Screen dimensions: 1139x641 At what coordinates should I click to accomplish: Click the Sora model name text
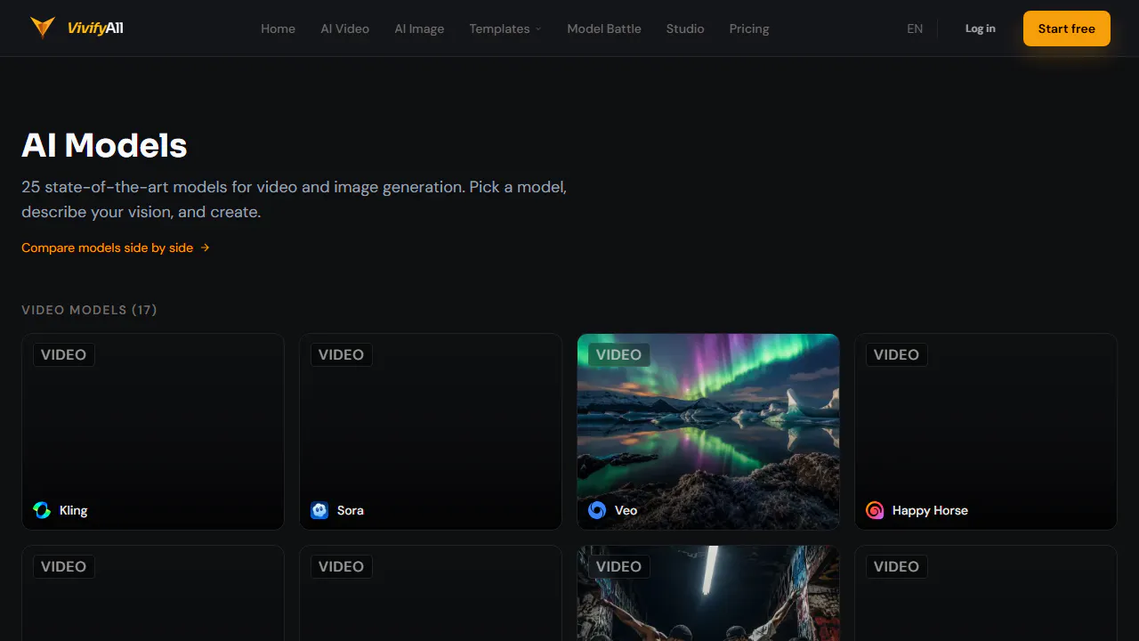pos(351,510)
